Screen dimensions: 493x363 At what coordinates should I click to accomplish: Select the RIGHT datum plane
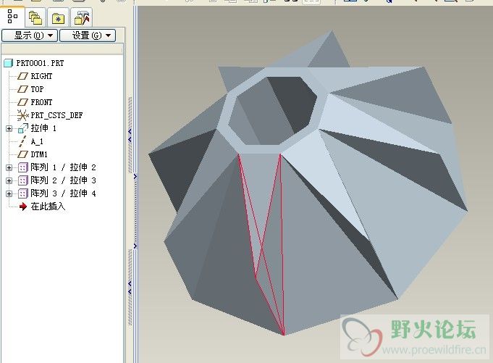(x=41, y=76)
